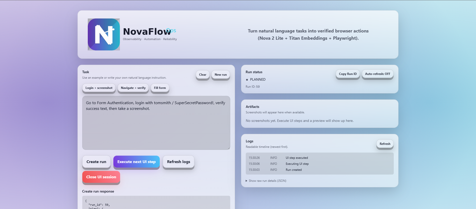
Task: Click inside the task instruction textarea
Action: pyautogui.click(x=156, y=123)
